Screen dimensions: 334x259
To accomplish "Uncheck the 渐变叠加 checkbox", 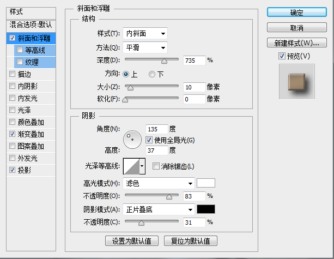I will (x=12, y=134).
